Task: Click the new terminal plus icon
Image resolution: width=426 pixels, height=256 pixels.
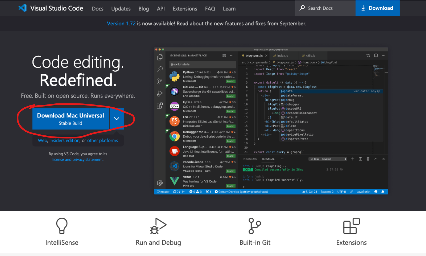Action: point(353,159)
